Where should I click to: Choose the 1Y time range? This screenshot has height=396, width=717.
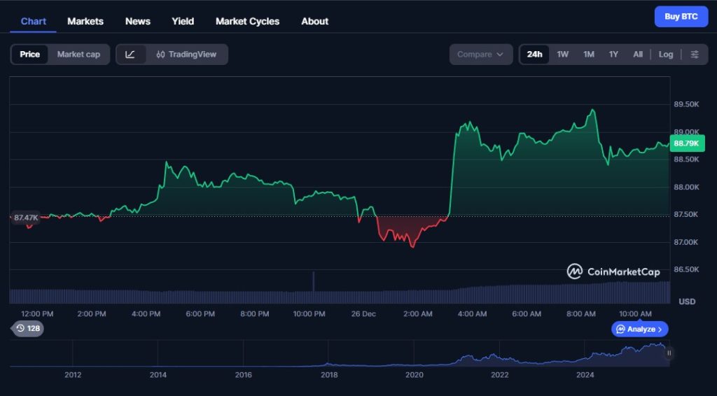[613, 55]
